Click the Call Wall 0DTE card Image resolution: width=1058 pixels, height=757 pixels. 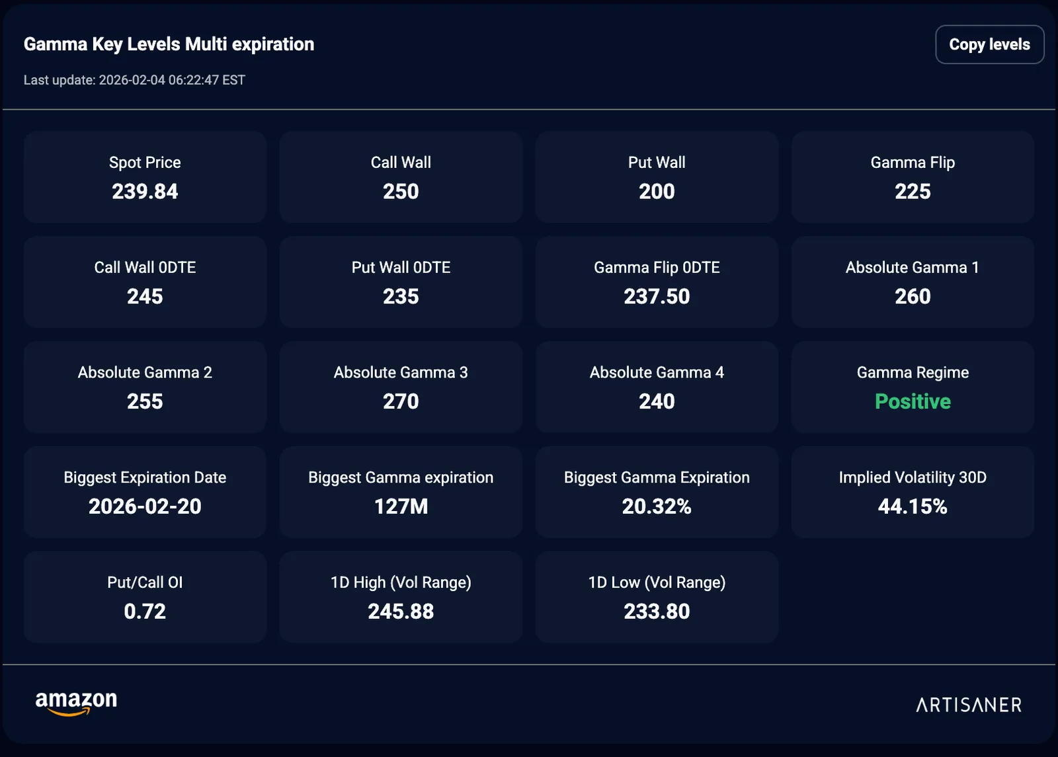point(145,282)
